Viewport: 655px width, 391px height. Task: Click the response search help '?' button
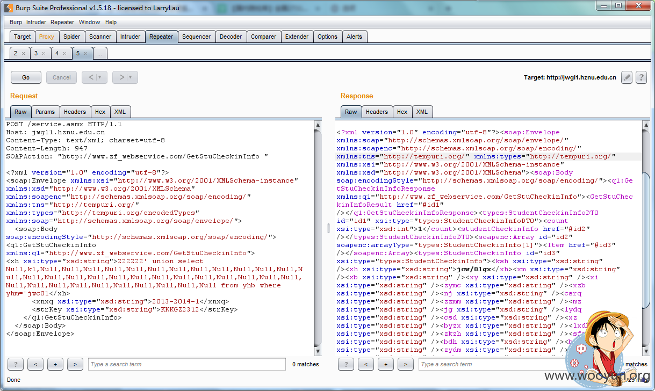(x=346, y=364)
